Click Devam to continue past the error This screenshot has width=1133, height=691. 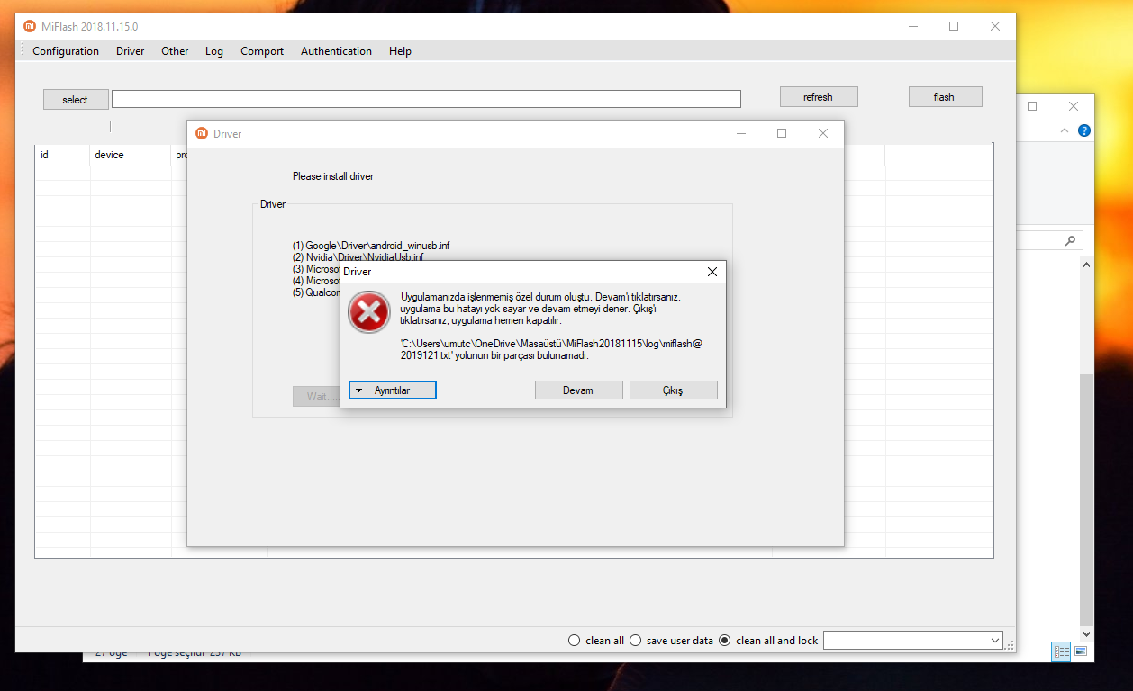[x=578, y=390]
